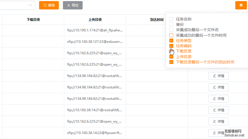Uncheck 上传目录 in the column list
Screen dimensions: 248x139
coord(171,56)
